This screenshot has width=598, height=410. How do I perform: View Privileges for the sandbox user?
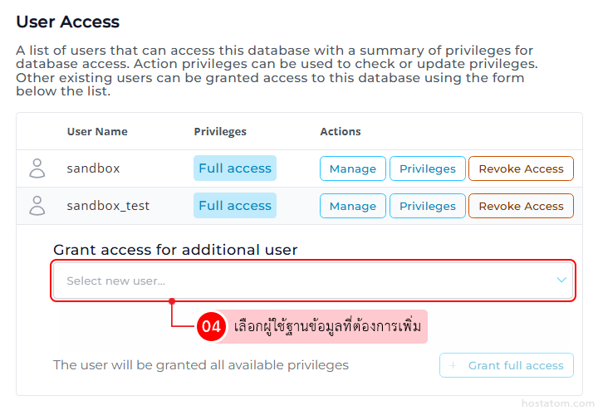click(x=428, y=168)
